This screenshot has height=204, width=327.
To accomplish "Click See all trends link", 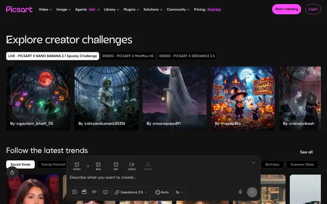I will (306, 152).
